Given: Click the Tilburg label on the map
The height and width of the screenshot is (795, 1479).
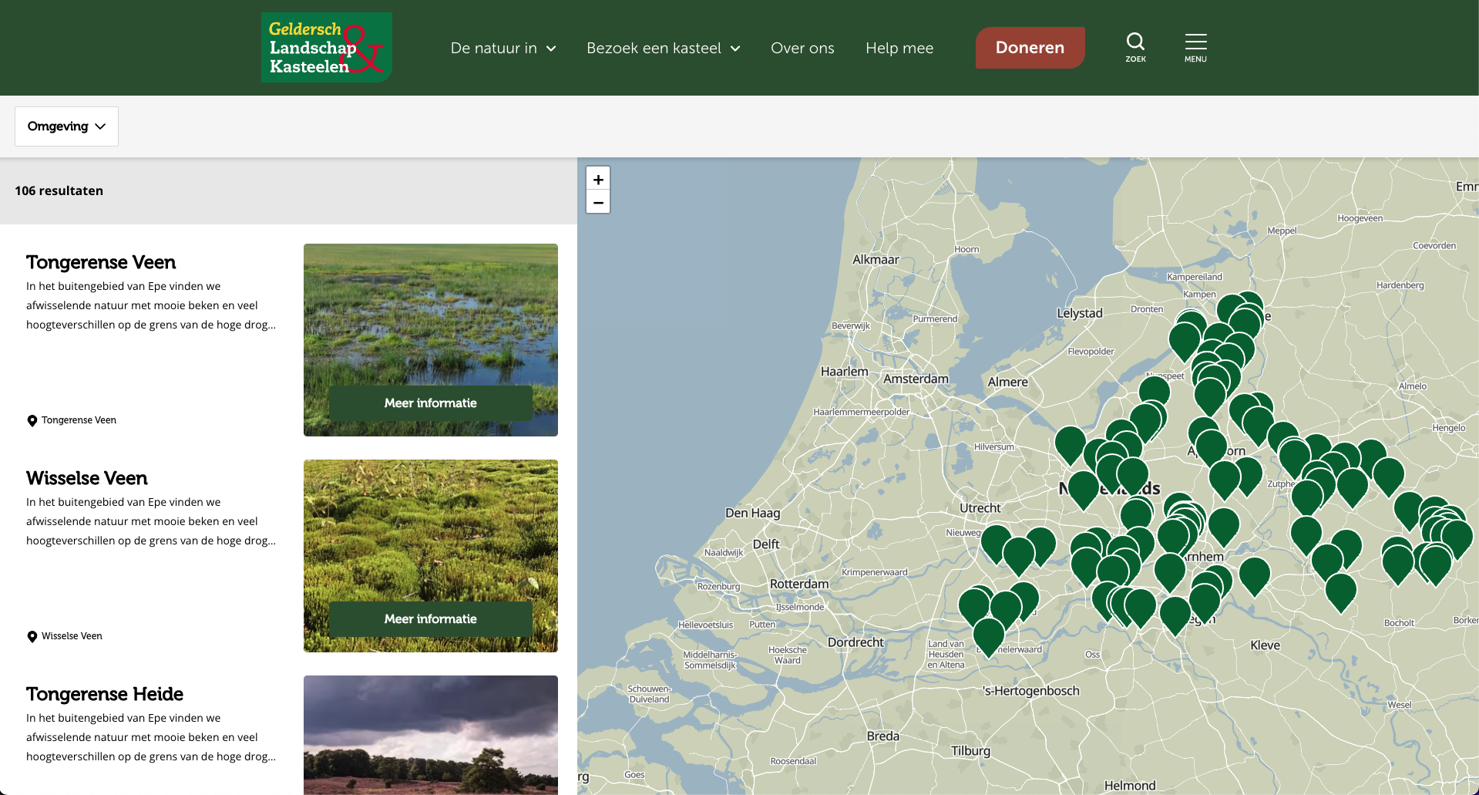Looking at the screenshot, I should pos(970,751).
